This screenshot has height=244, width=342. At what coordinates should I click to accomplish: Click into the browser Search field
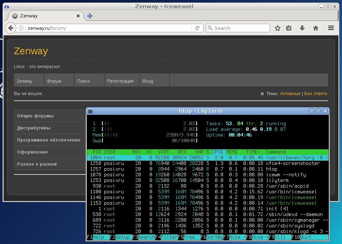click(238, 28)
